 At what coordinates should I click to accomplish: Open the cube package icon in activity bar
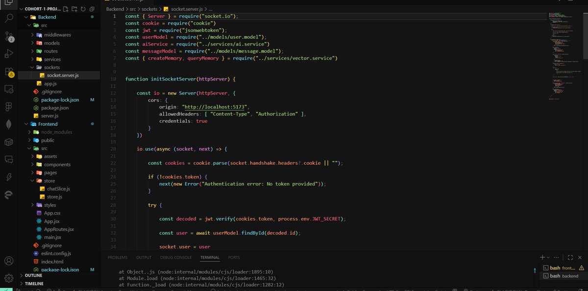pos(9,142)
